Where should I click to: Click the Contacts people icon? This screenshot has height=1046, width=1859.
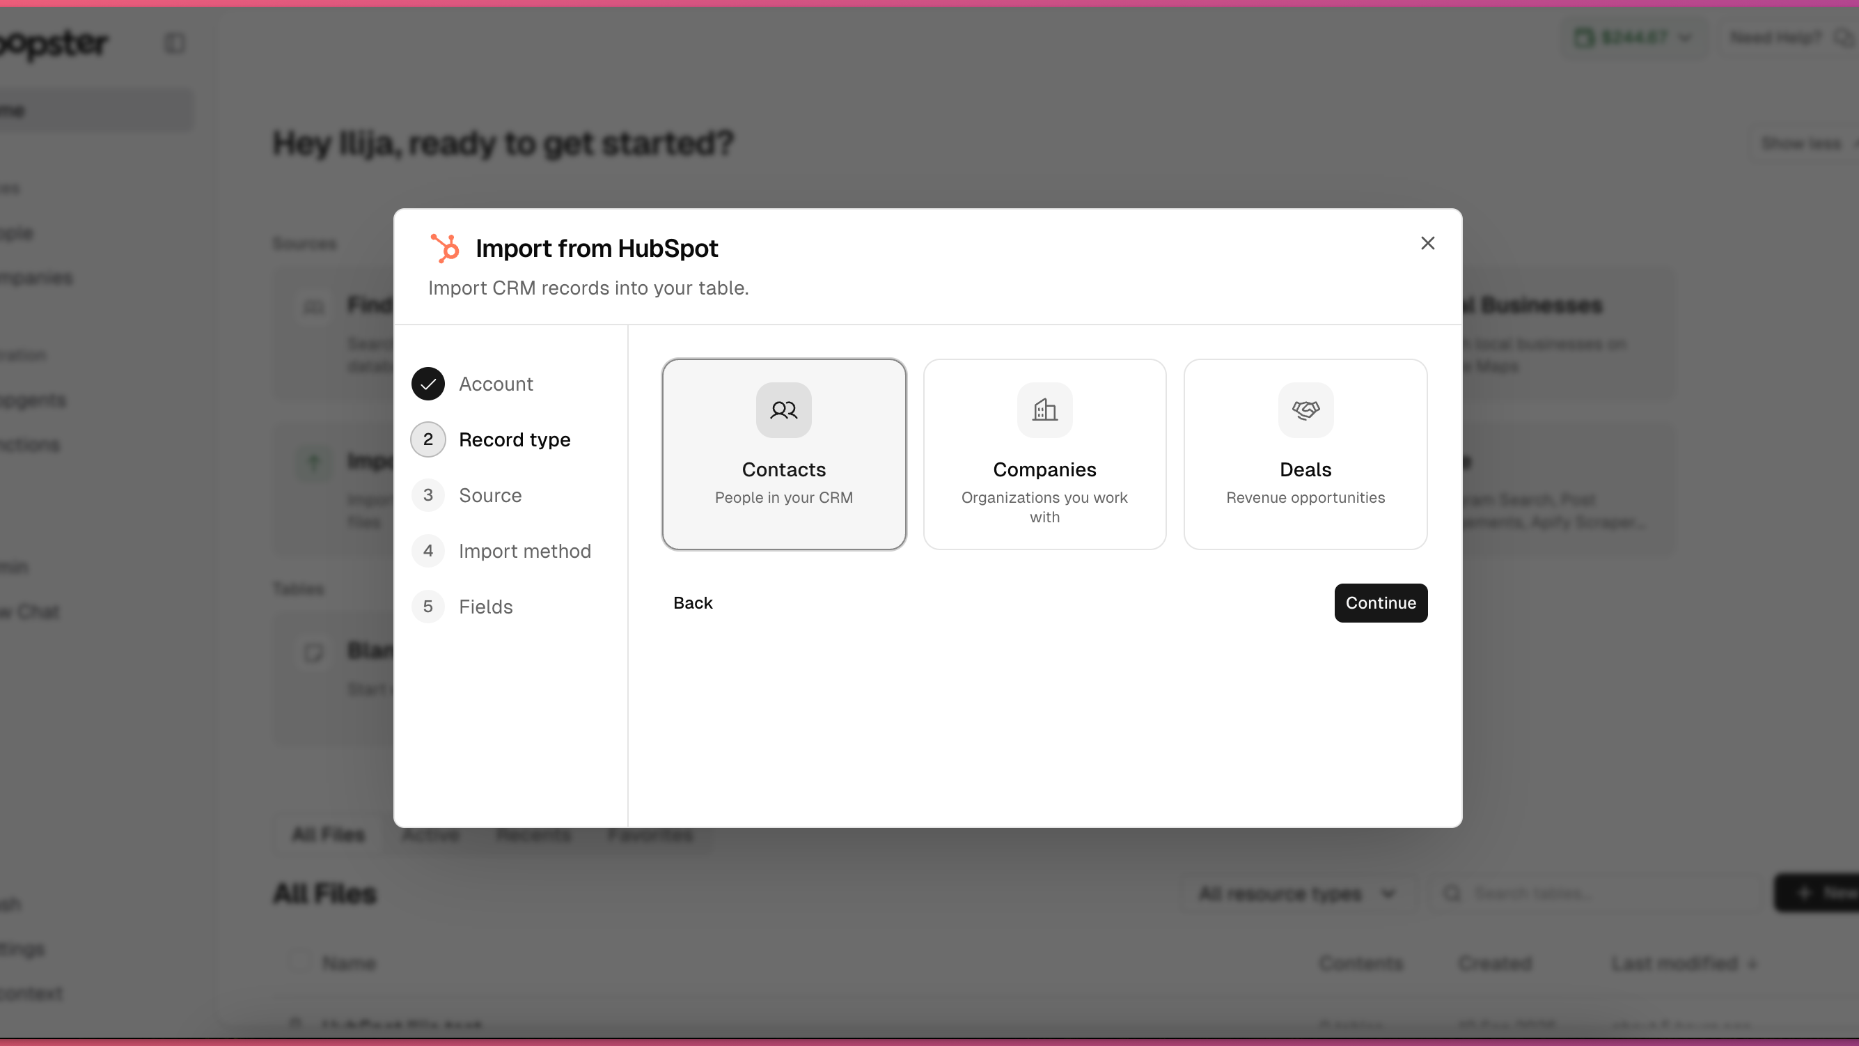point(784,410)
